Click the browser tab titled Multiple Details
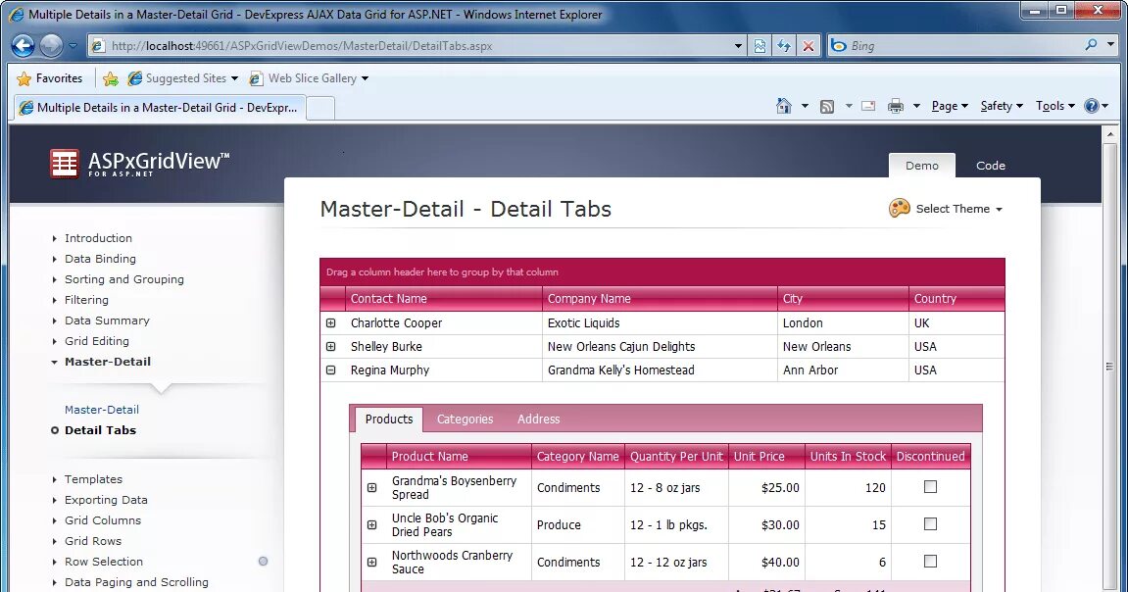Image resolution: width=1128 pixels, height=592 pixels. pos(159,108)
